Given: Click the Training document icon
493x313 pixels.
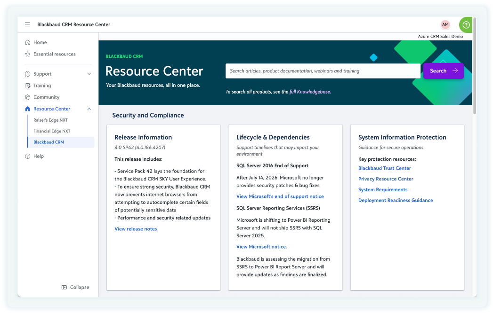Looking at the screenshot, I should point(28,86).
